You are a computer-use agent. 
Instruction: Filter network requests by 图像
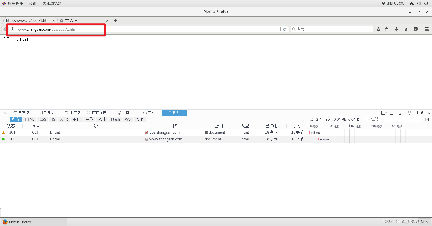90,119
